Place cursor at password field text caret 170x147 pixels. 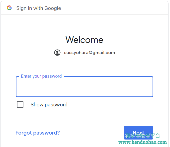coord(22,86)
